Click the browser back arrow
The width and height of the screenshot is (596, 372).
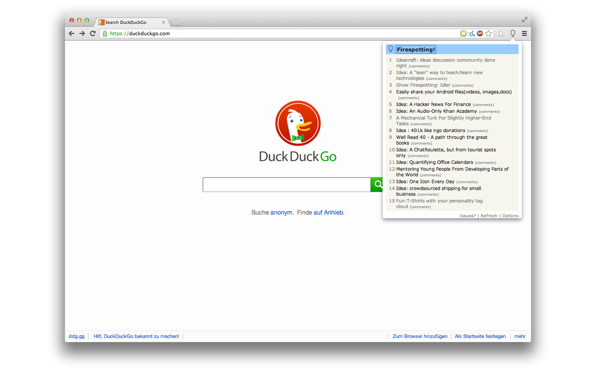(x=71, y=33)
